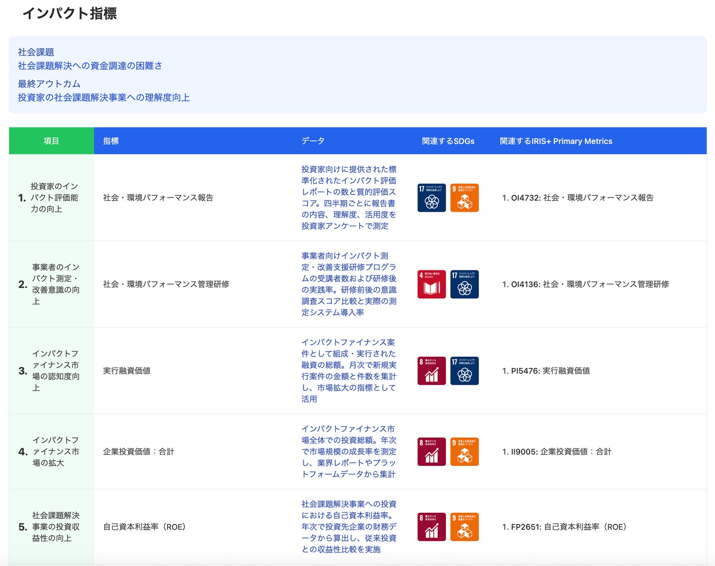Click 投資家の社会課題解決事業への理解度向上 text
This screenshot has height=566, width=715.
click(104, 97)
